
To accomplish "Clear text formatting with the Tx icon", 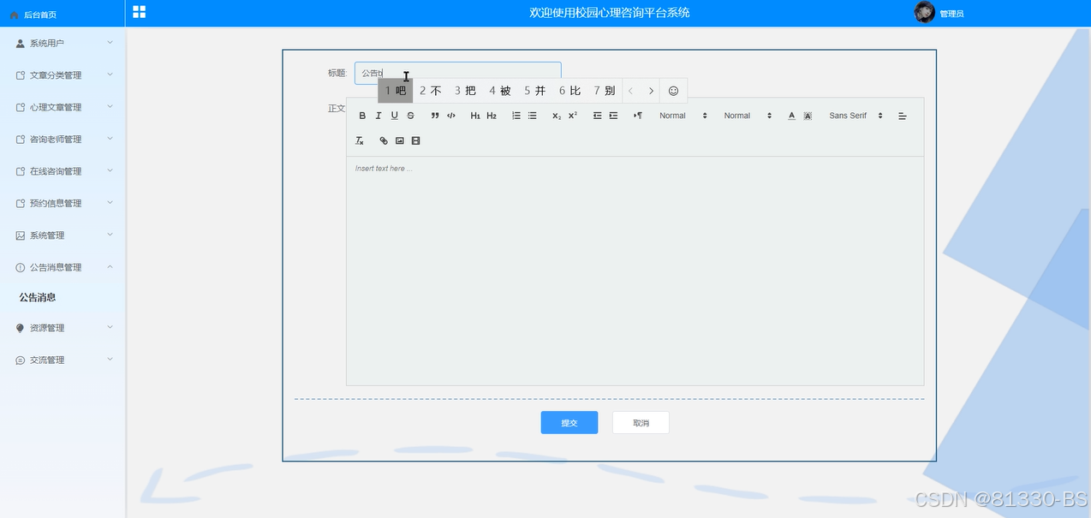I will click(360, 140).
